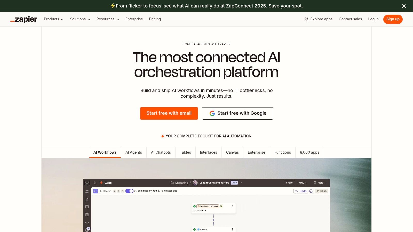The height and width of the screenshot is (232, 413).
Task: Switch to the Functions tab
Action: [283, 153]
